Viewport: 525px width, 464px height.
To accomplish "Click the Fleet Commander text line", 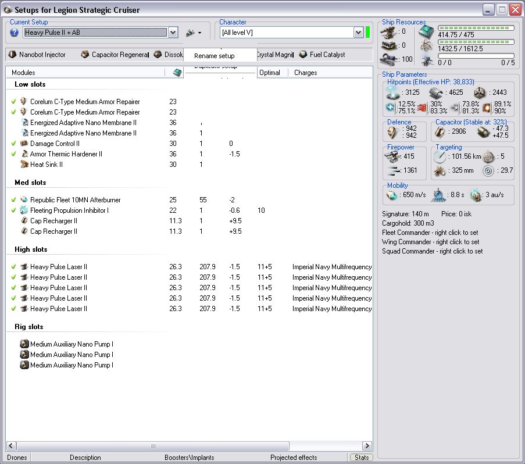I will (430, 233).
